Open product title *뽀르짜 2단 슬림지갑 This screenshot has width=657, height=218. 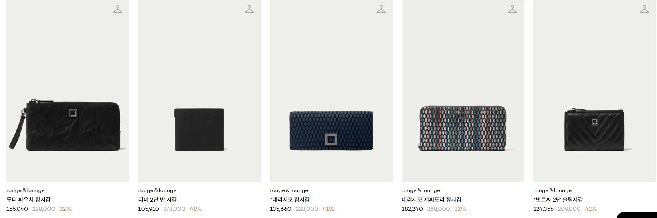pyautogui.click(x=558, y=200)
